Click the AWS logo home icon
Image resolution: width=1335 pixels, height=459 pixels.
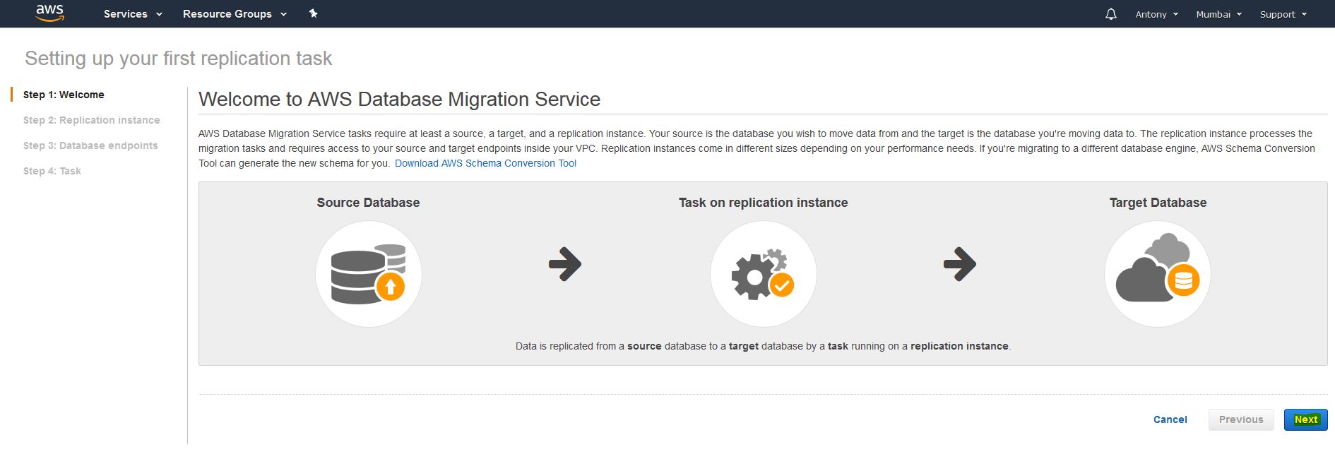[x=49, y=13]
